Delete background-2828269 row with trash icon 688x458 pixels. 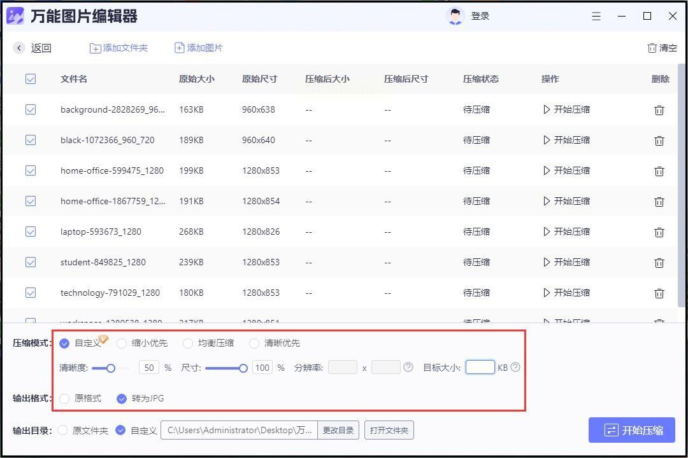659,110
